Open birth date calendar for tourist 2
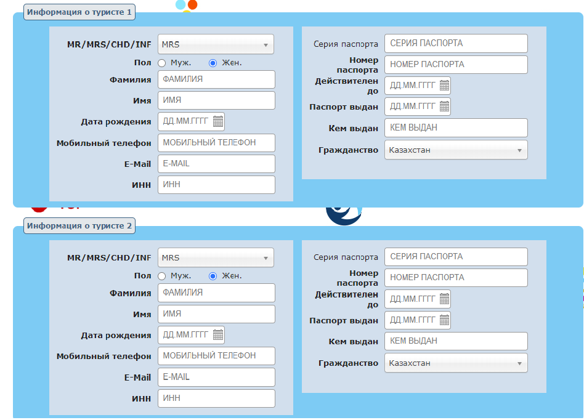This screenshot has width=584, height=420. click(217, 335)
